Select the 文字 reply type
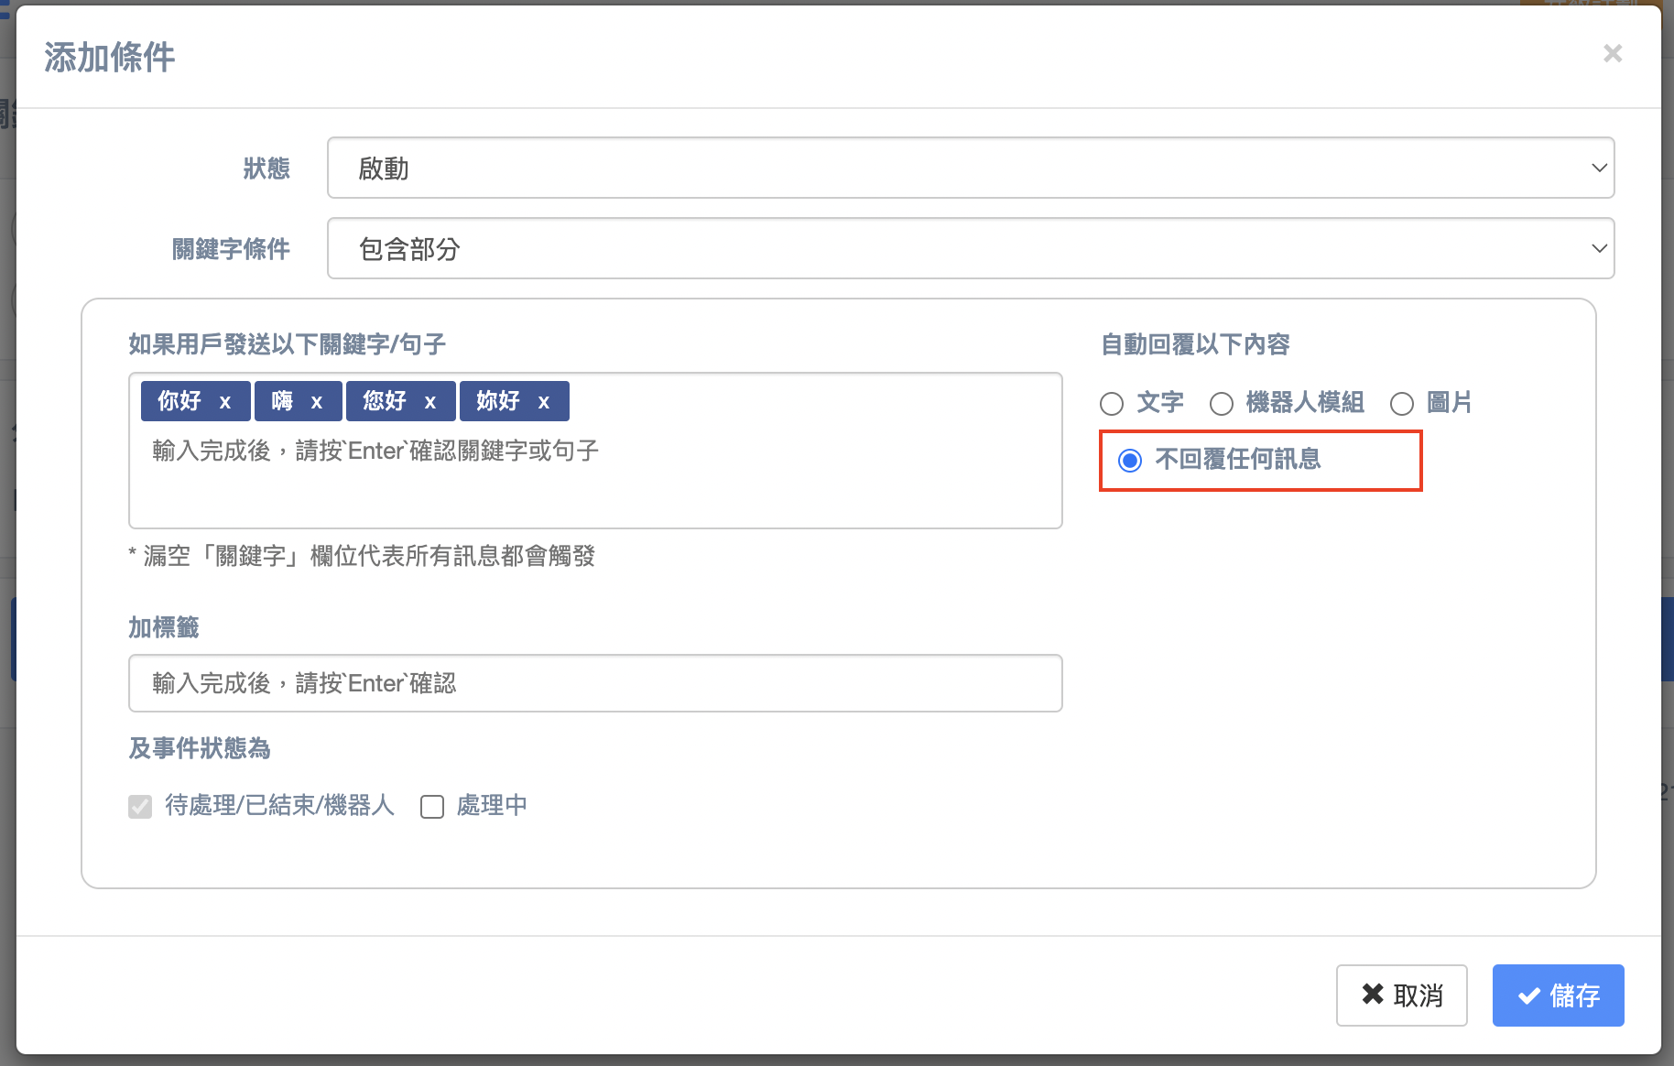This screenshot has width=1674, height=1066. 1112,404
